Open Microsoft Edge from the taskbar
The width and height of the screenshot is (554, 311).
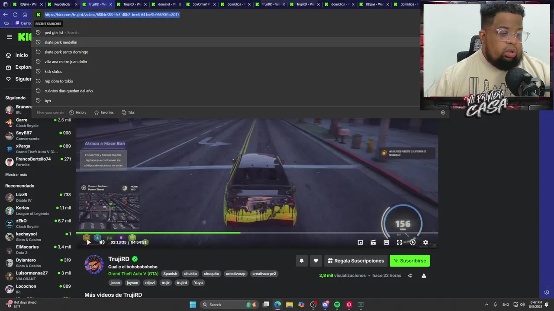pos(277,305)
